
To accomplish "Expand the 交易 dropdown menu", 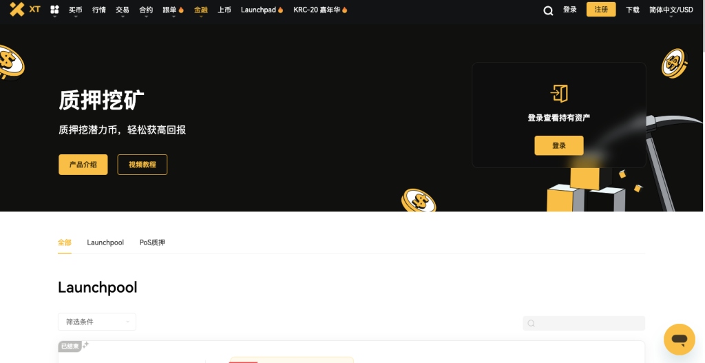I will click(123, 11).
